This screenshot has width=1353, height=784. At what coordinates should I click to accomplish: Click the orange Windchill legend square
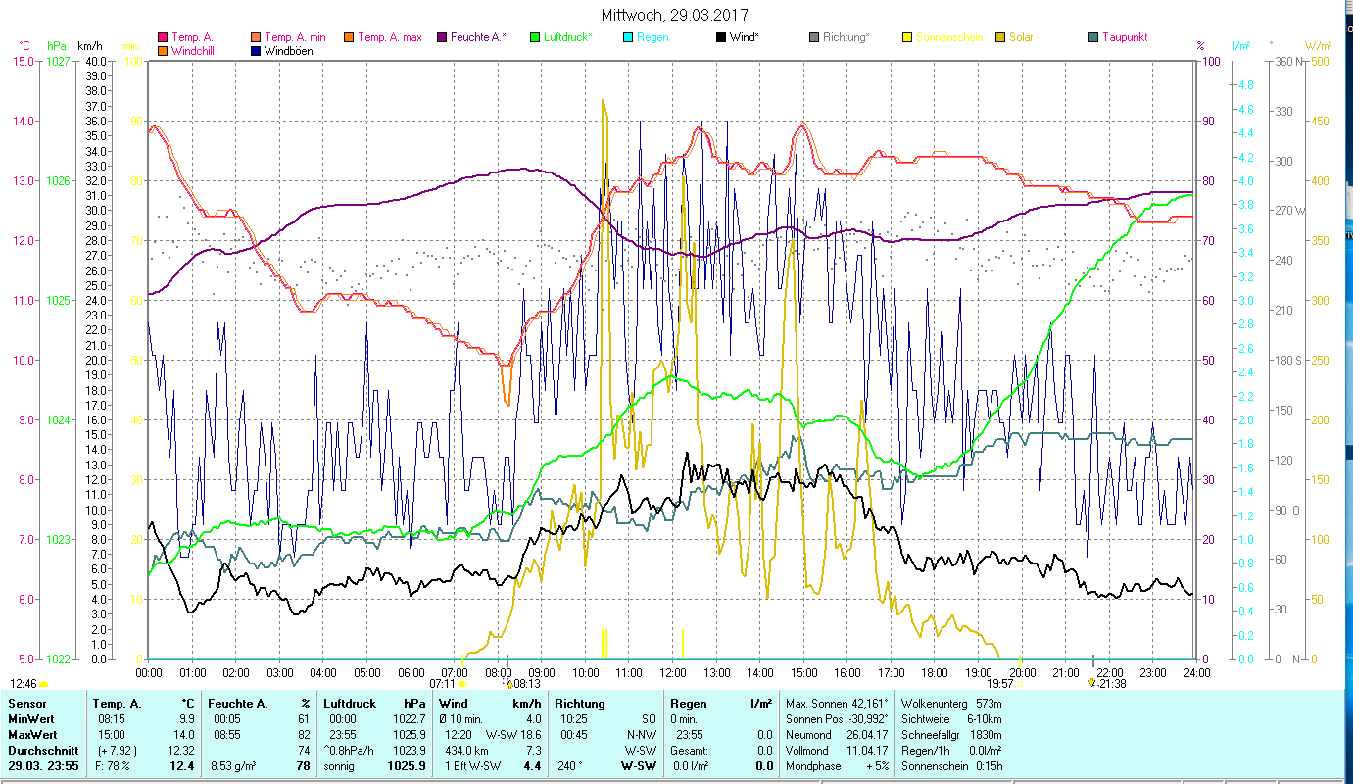tap(163, 51)
